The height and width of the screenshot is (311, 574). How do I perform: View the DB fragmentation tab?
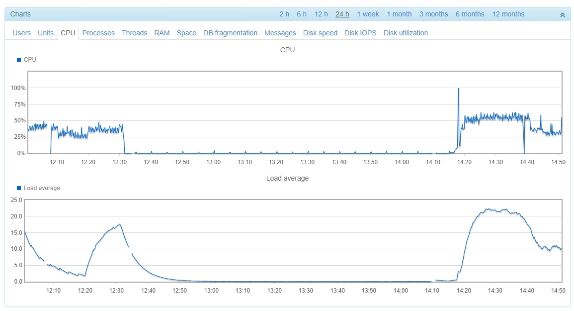tap(230, 33)
